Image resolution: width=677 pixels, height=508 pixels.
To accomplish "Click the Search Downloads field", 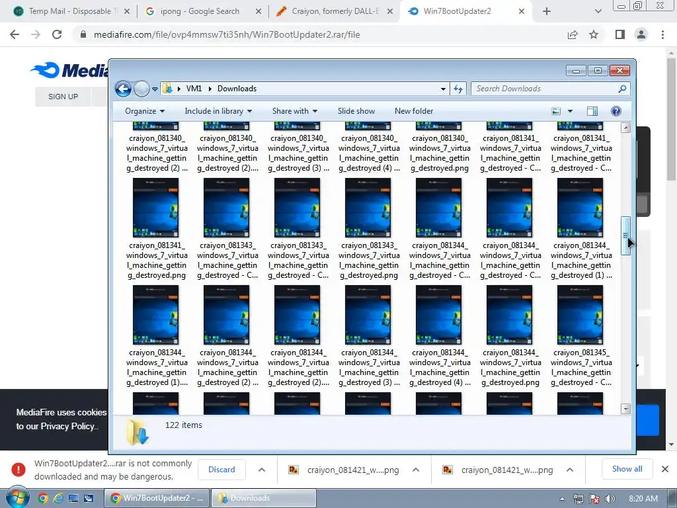I will click(551, 89).
